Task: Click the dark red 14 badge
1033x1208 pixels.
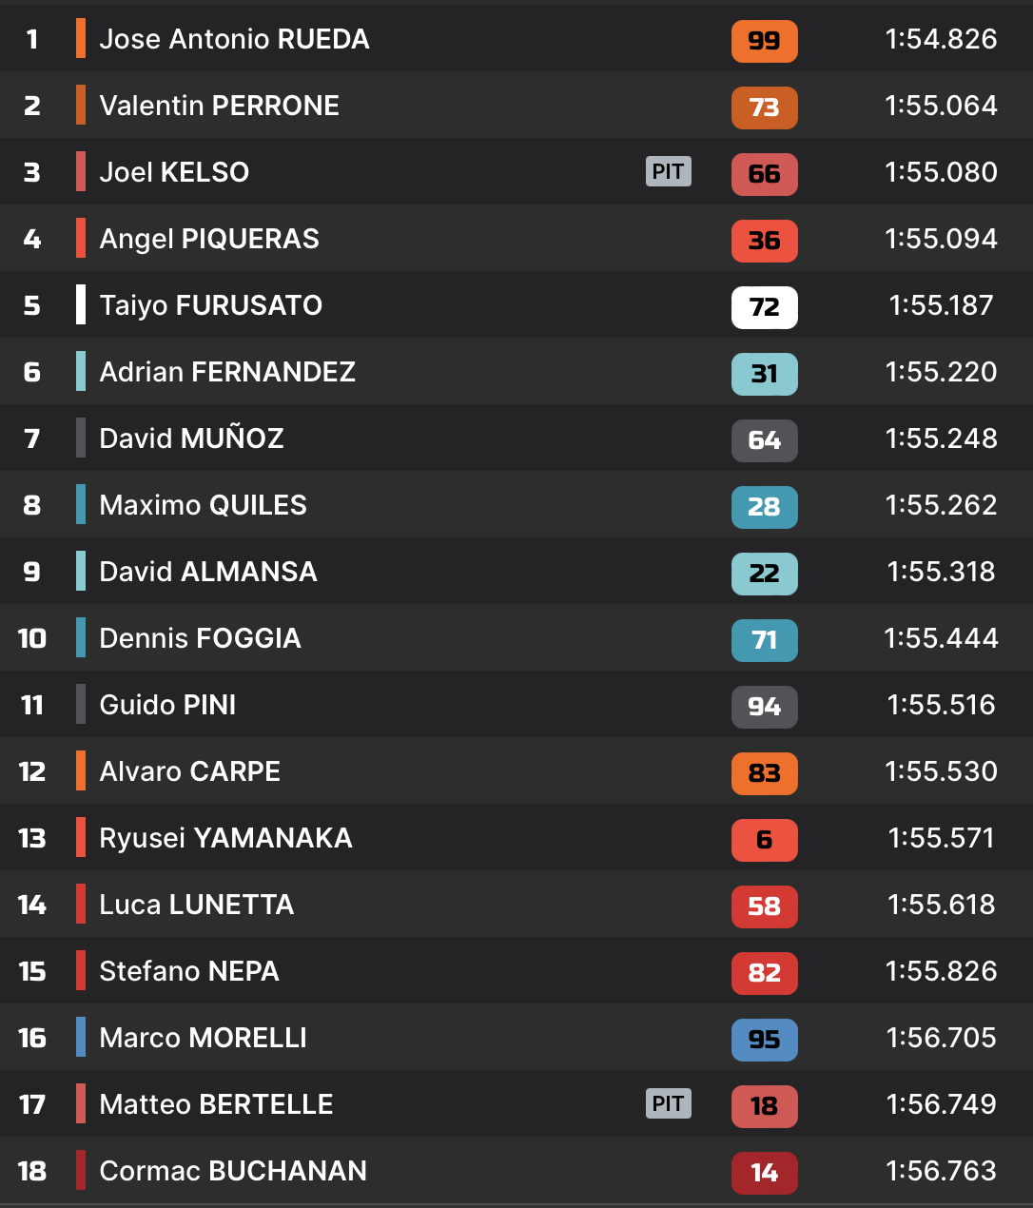Action: point(764,1173)
